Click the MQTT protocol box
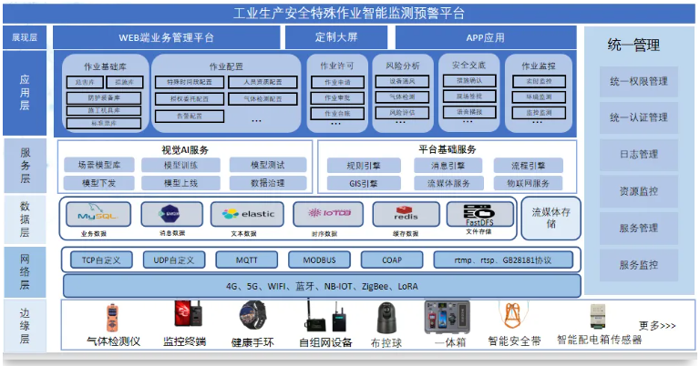 point(248,260)
